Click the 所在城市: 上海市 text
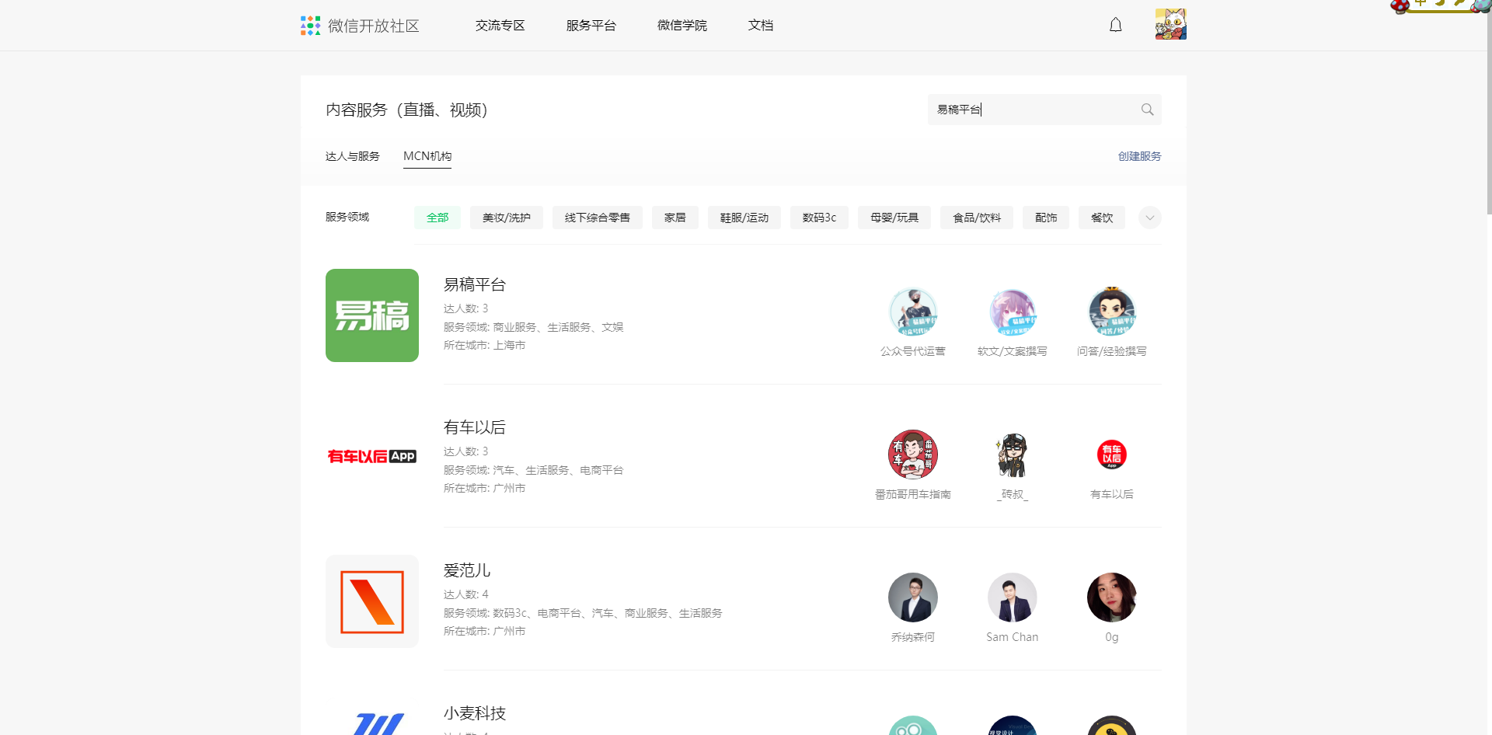 (x=485, y=345)
